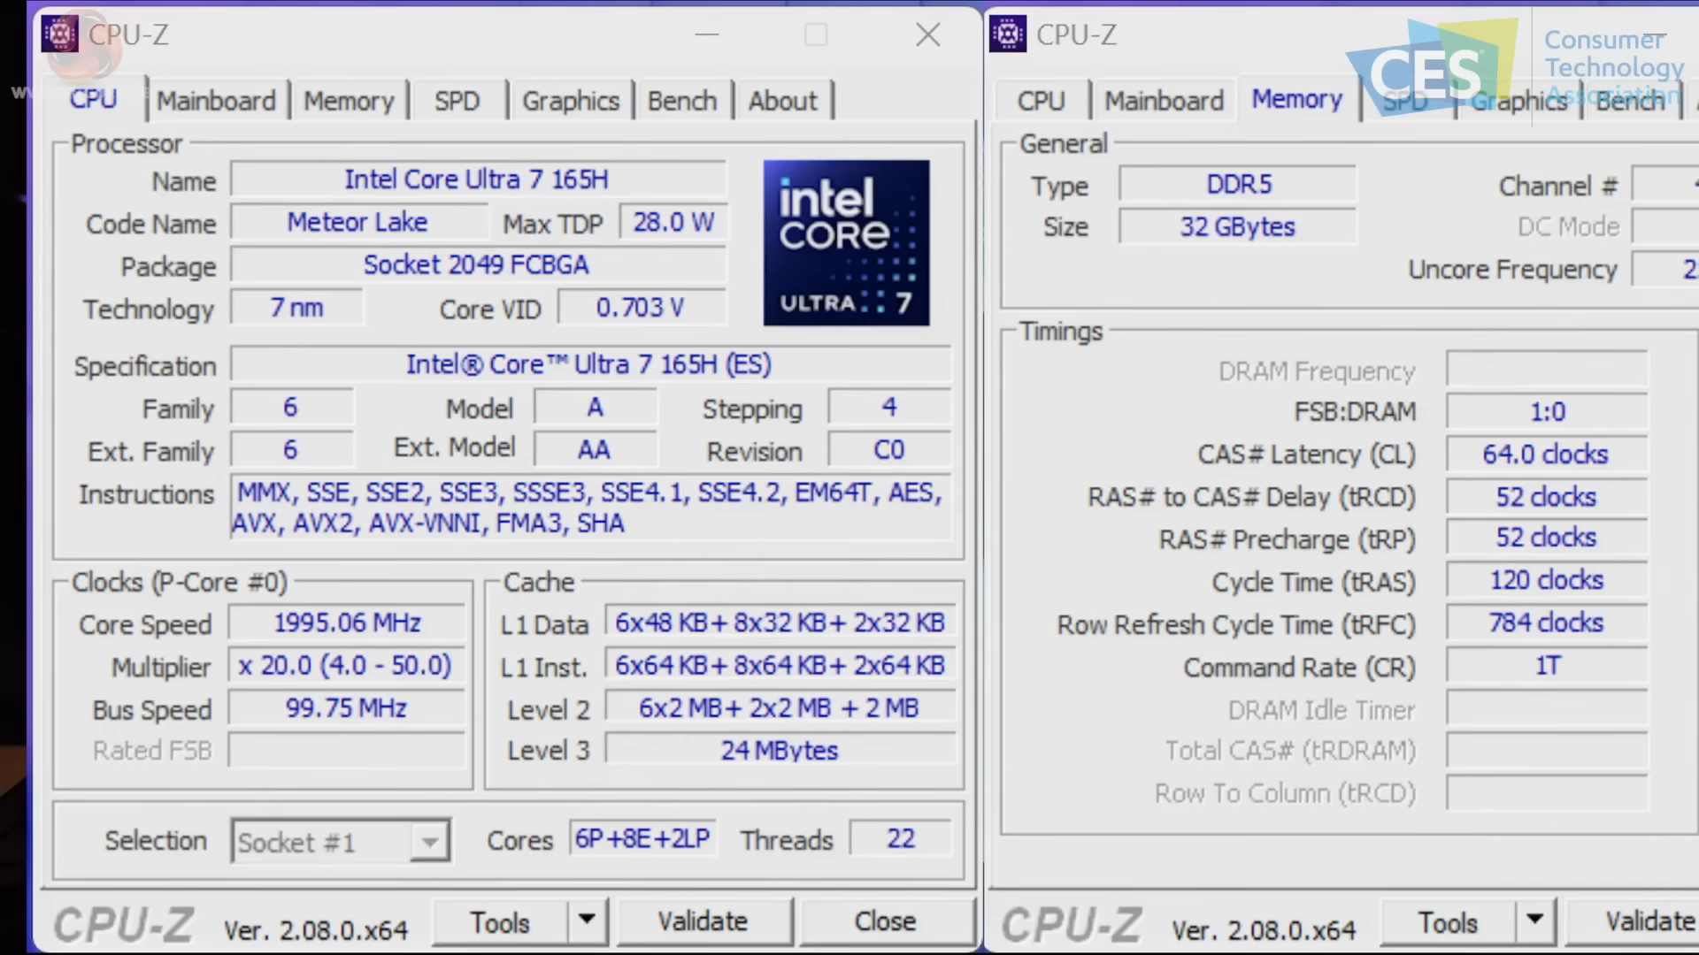Open the About tab in left window

tap(783, 101)
